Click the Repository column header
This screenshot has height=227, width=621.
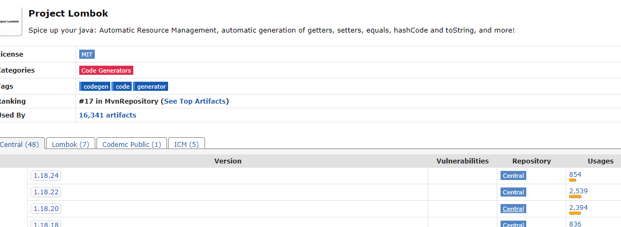(532, 161)
